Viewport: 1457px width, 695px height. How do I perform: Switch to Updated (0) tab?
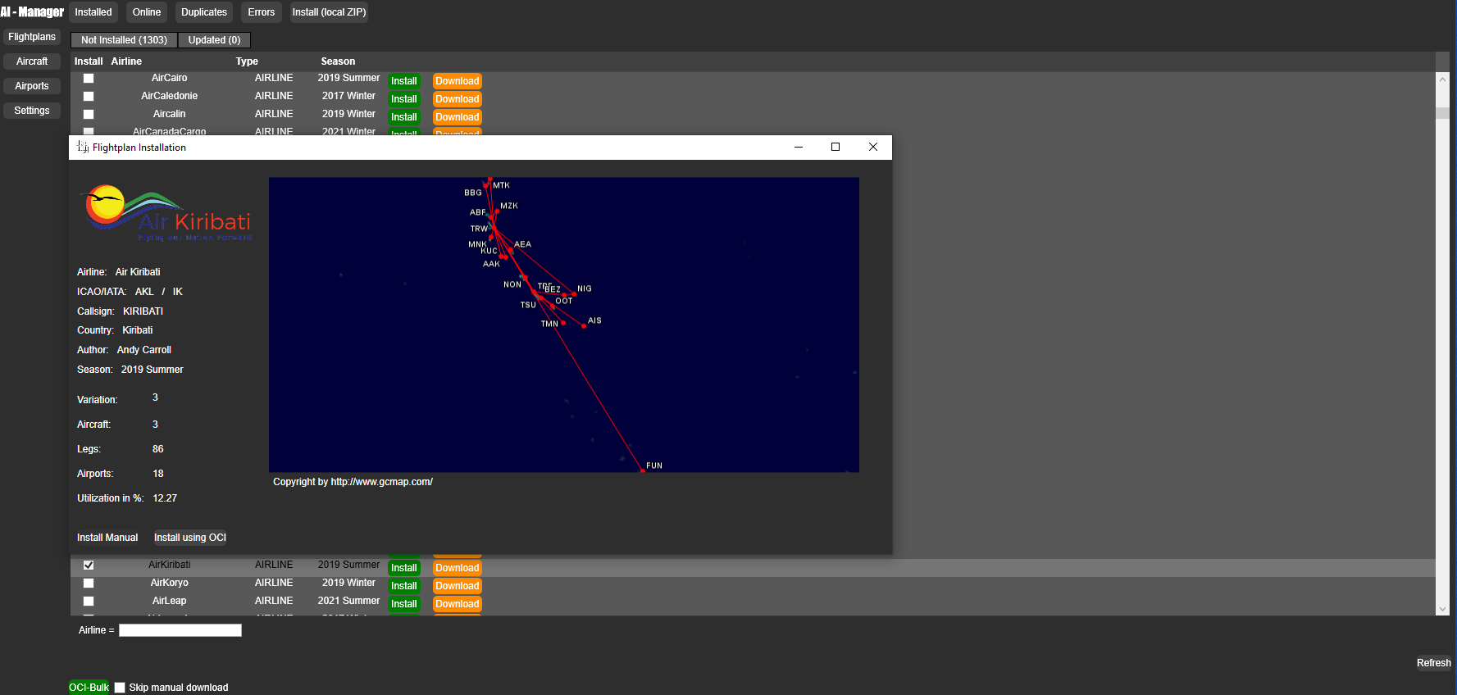(x=214, y=40)
